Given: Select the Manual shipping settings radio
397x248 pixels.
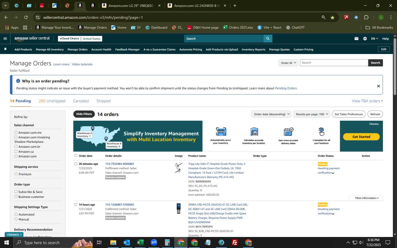Looking at the screenshot, I should tap(16, 219).
